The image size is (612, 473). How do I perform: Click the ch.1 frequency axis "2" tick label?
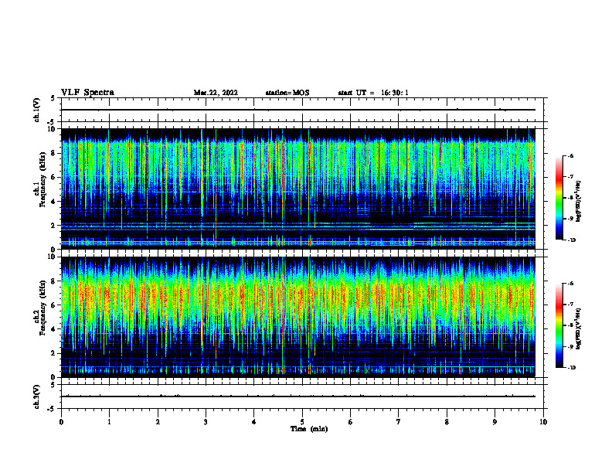[x=54, y=226]
